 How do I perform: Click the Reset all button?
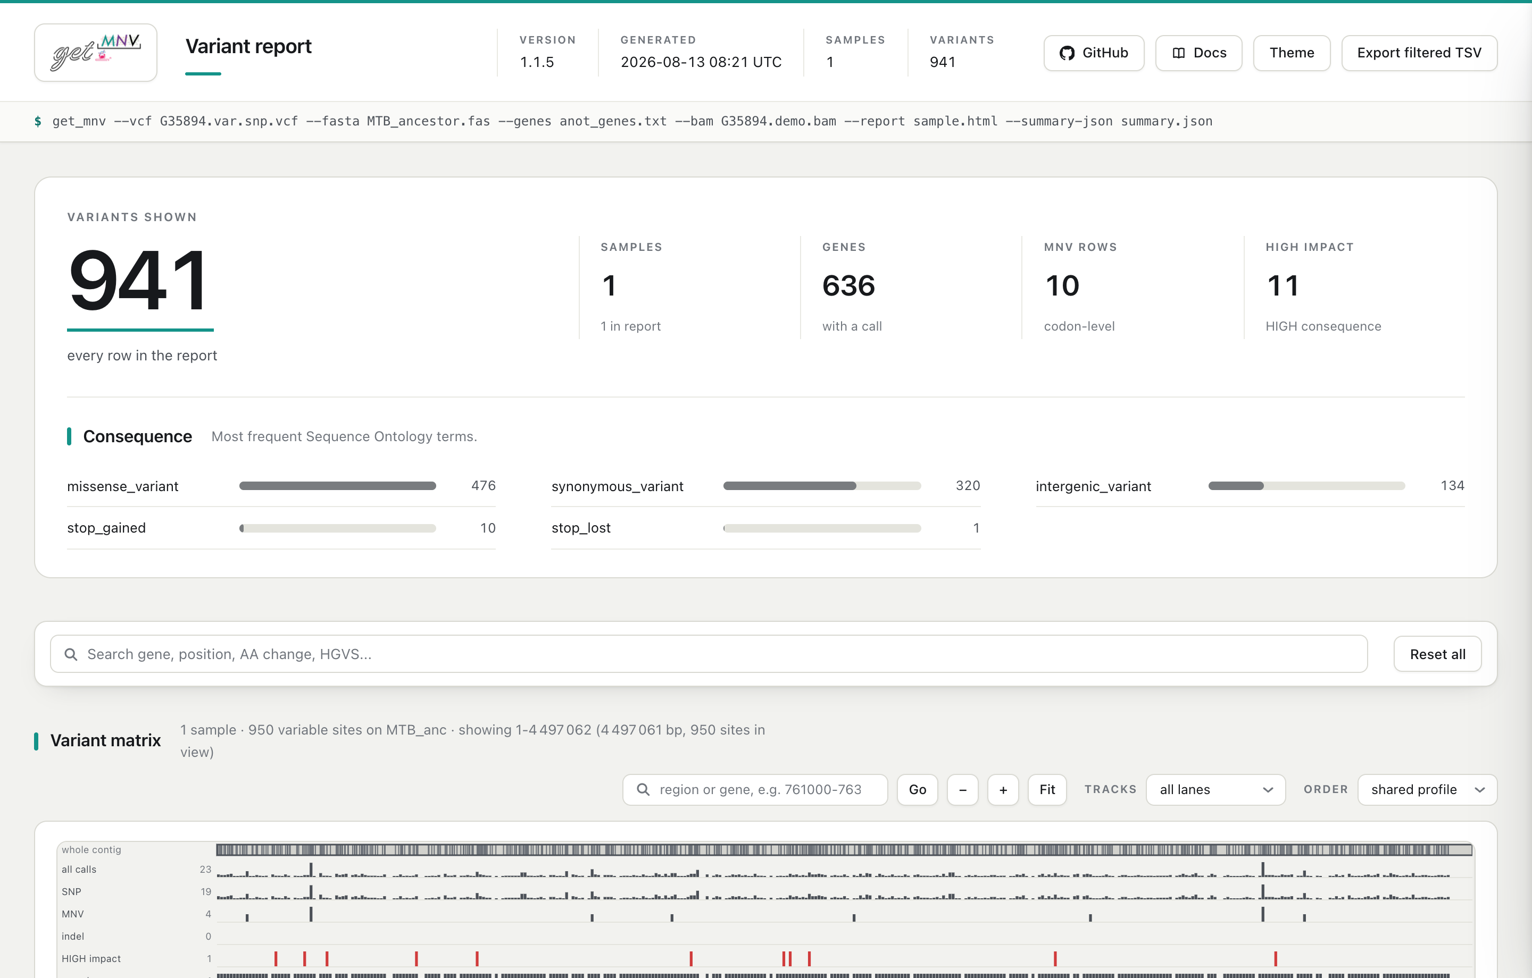(x=1437, y=654)
